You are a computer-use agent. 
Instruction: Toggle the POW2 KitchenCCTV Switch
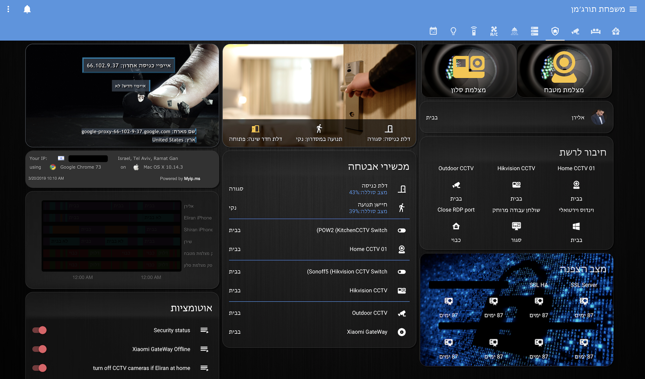[402, 230]
